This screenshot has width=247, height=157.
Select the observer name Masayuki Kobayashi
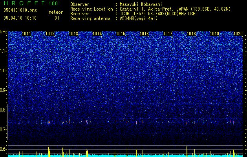[x=141, y=4]
